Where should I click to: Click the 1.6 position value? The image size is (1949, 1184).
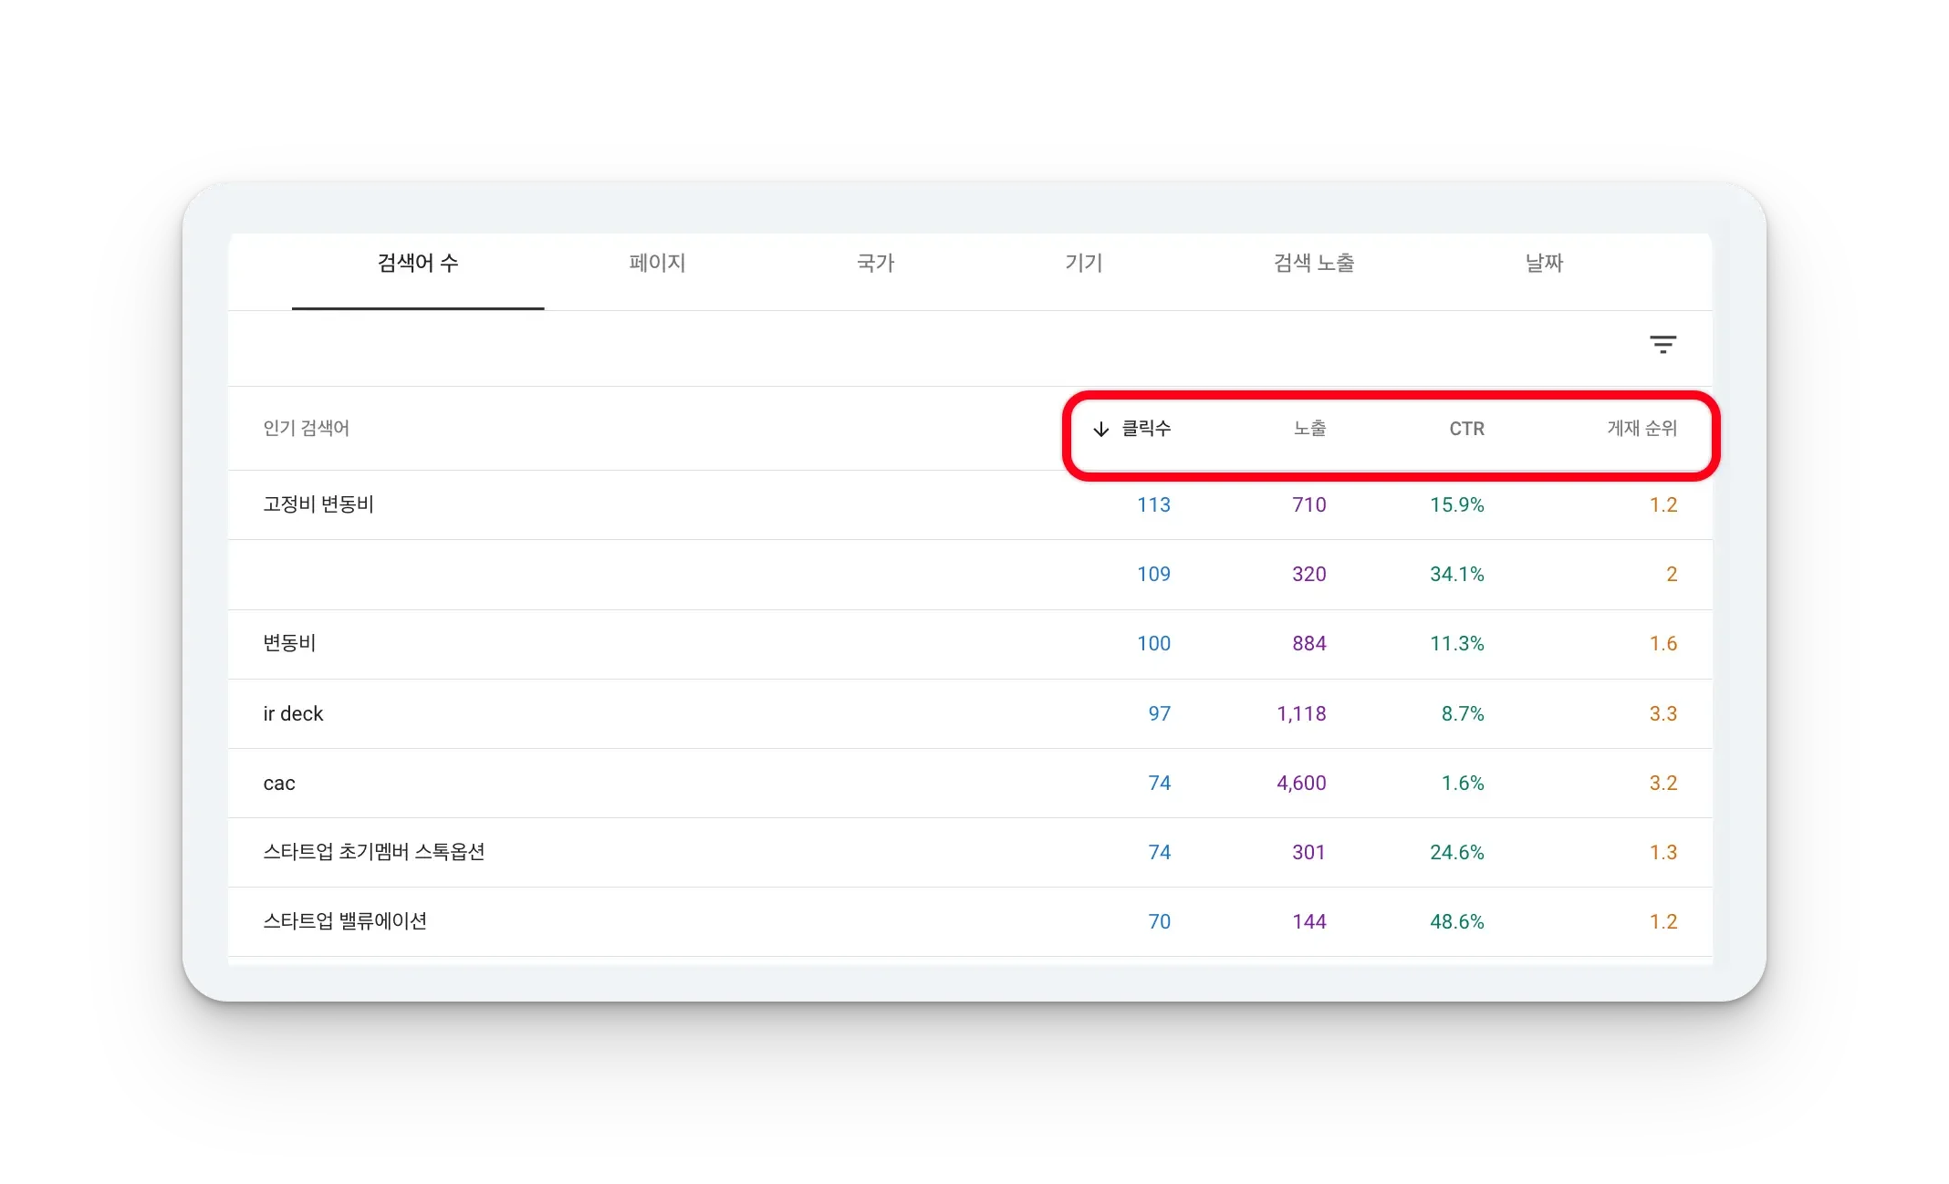click(x=1662, y=643)
